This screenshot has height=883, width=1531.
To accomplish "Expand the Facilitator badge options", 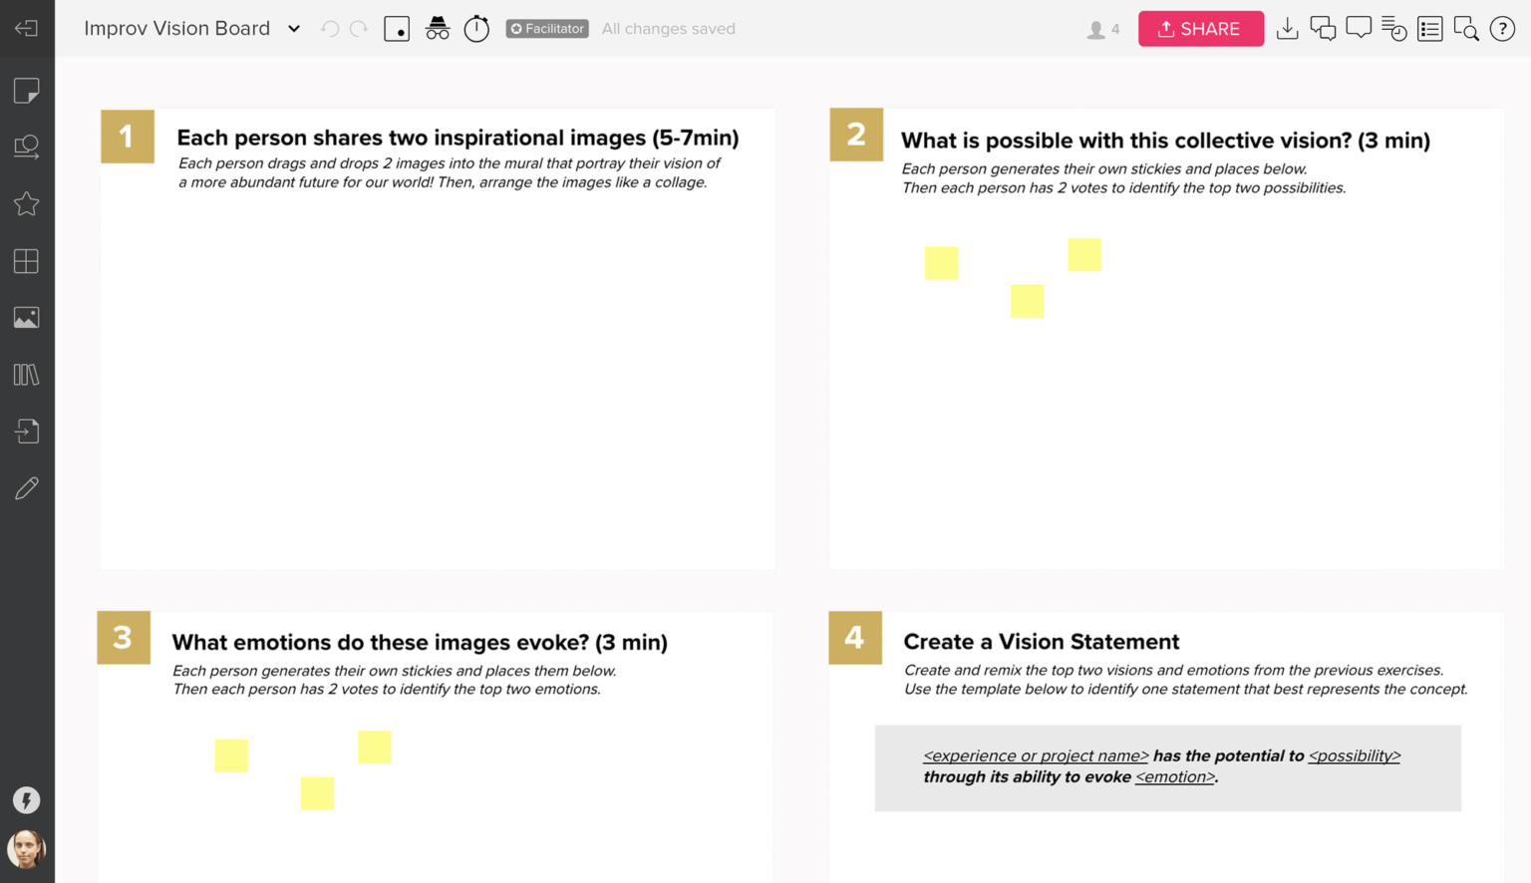I will click(x=546, y=28).
